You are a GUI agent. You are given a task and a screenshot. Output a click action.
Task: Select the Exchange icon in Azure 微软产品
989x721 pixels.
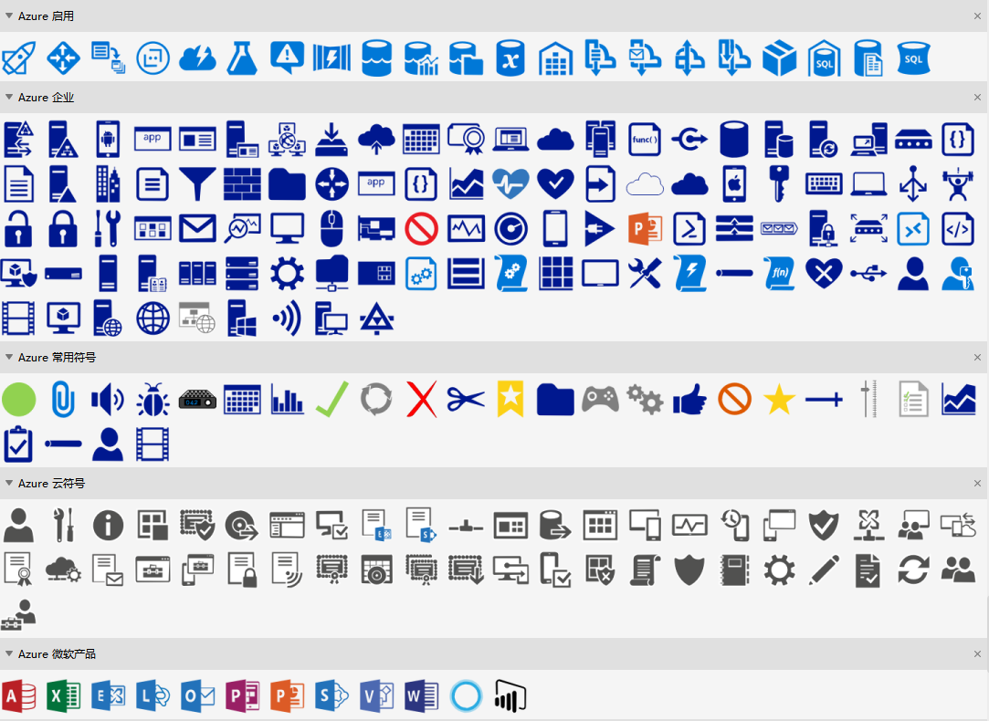click(108, 695)
